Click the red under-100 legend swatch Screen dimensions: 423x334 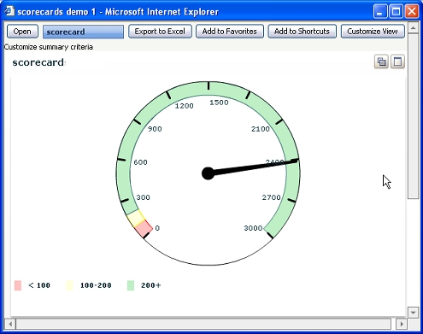[18, 285]
